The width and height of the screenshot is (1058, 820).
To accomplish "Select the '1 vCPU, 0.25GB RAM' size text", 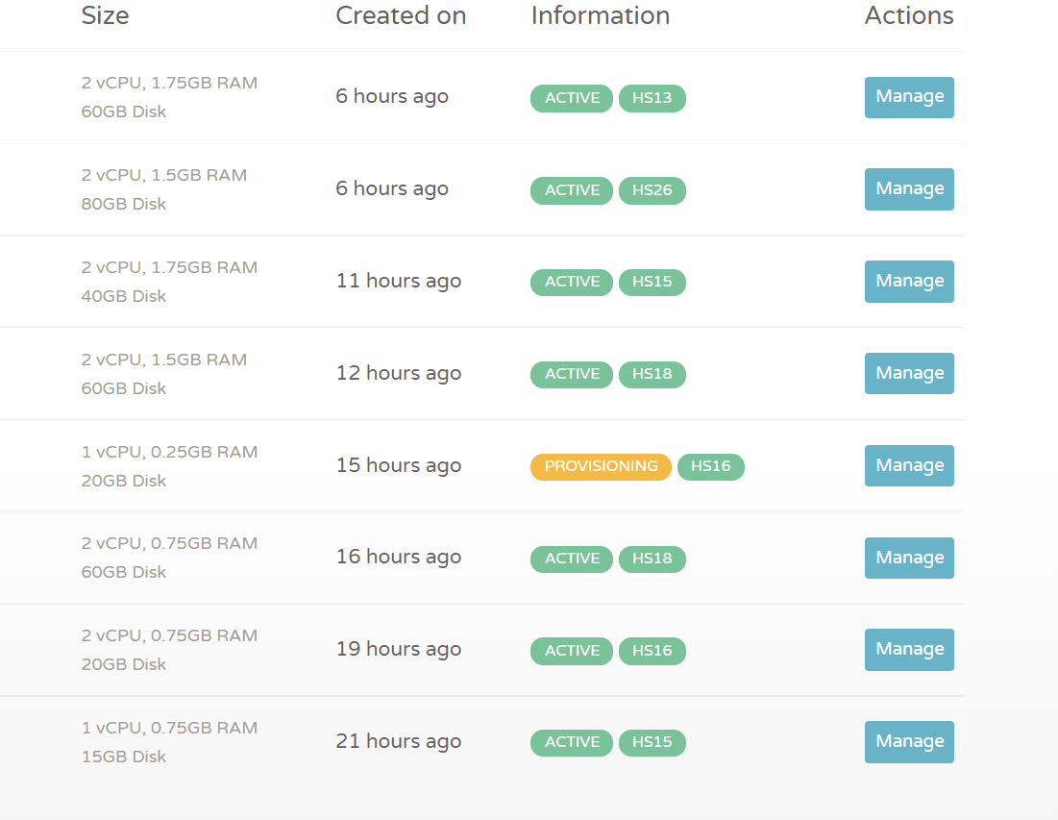I will (169, 452).
